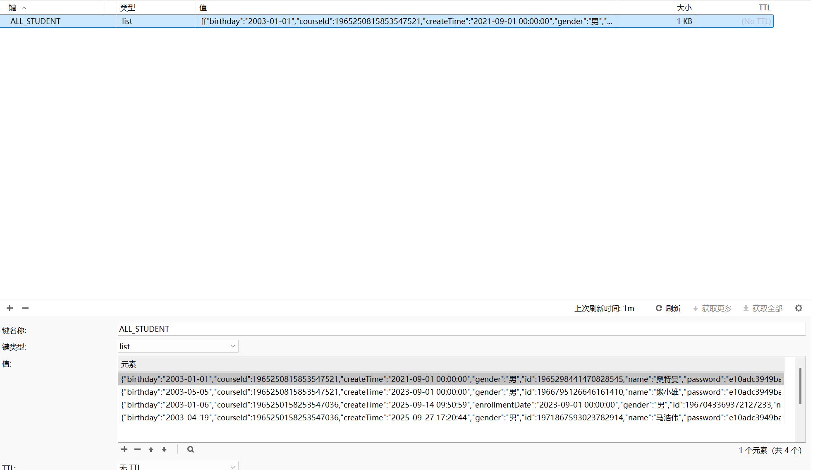This screenshot has width=813, height=470.
Task: Select ALL_STUDENT key row
Action: 36,21
